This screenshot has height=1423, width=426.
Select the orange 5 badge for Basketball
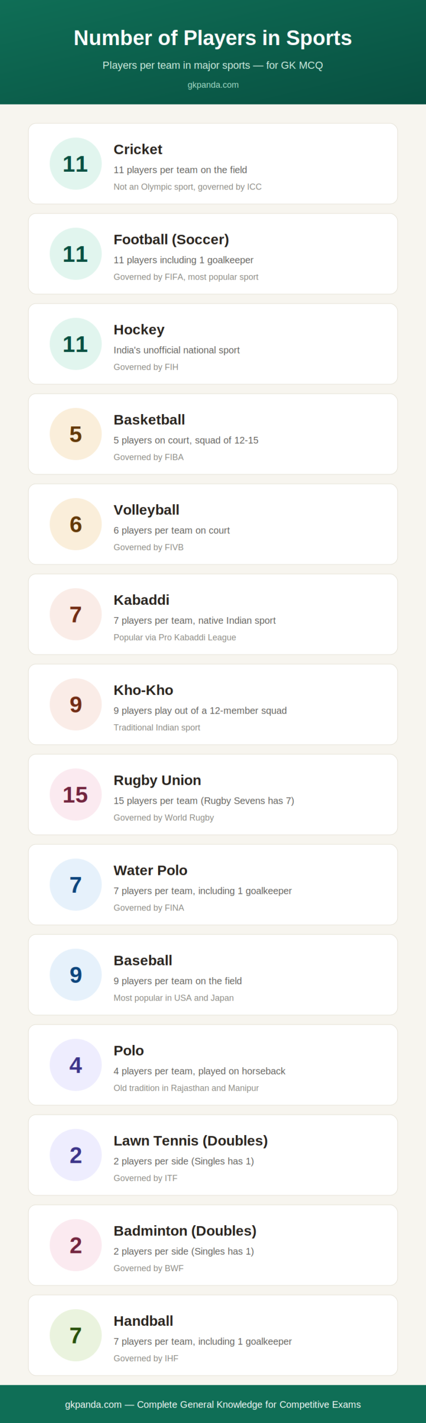tap(75, 434)
